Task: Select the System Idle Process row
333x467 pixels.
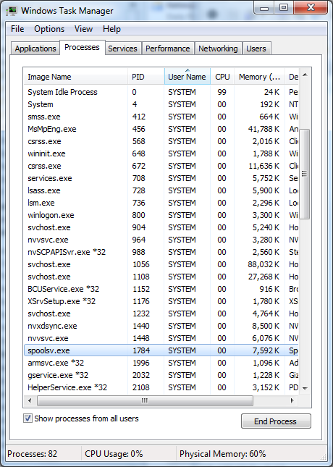Action: coord(161,92)
